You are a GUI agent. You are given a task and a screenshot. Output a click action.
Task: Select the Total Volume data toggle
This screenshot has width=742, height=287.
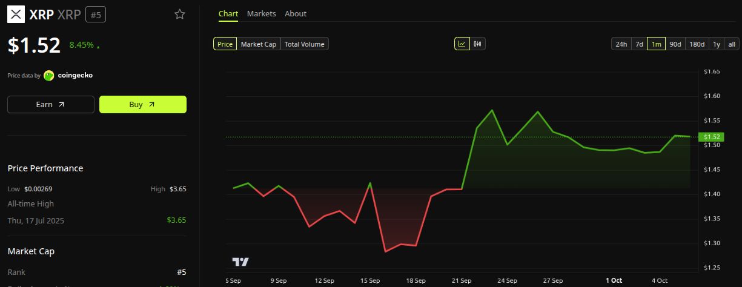pyautogui.click(x=305, y=44)
